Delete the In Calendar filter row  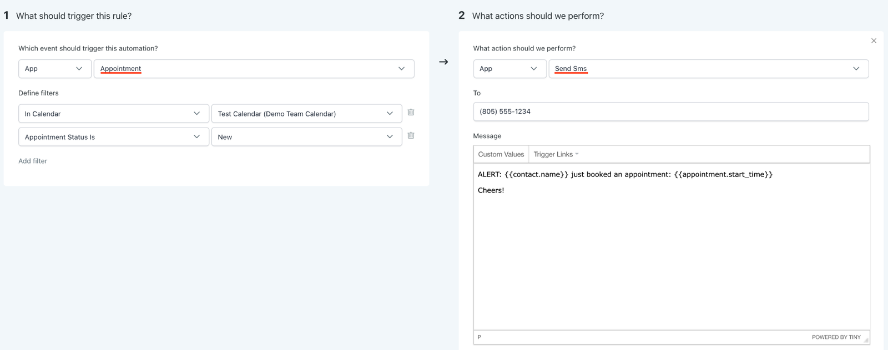pos(411,113)
